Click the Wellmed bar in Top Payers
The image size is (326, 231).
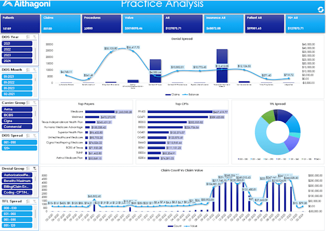(93, 117)
